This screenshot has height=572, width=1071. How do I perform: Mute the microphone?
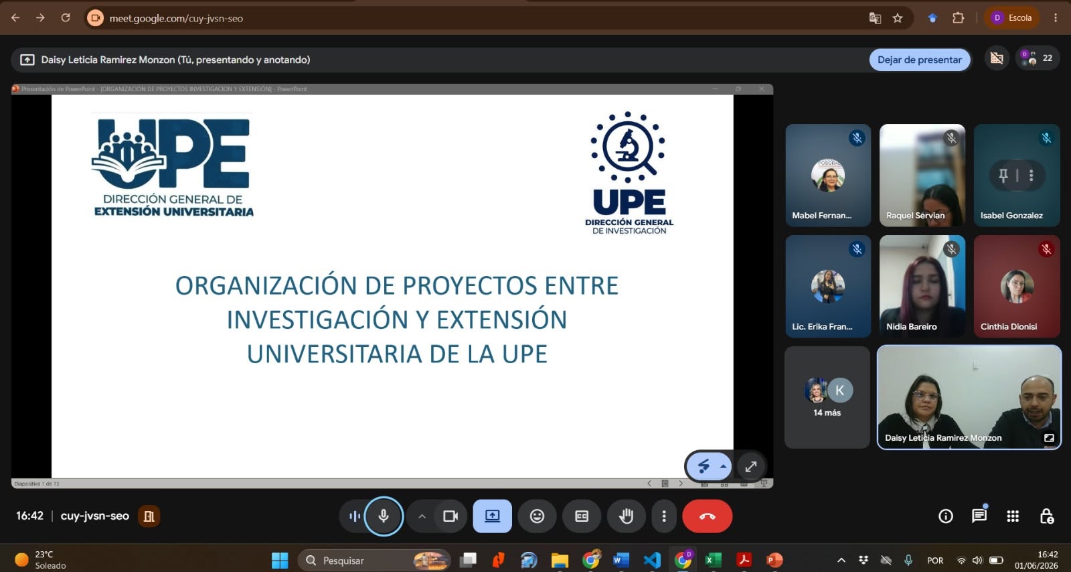coord(384,516)
